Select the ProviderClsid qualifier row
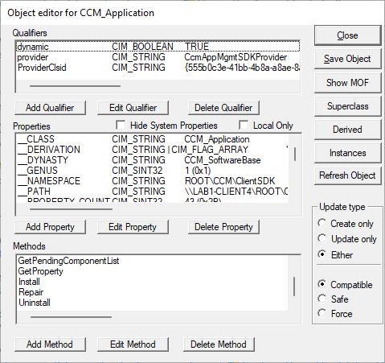The image size is (385, 363). [158, 68]
